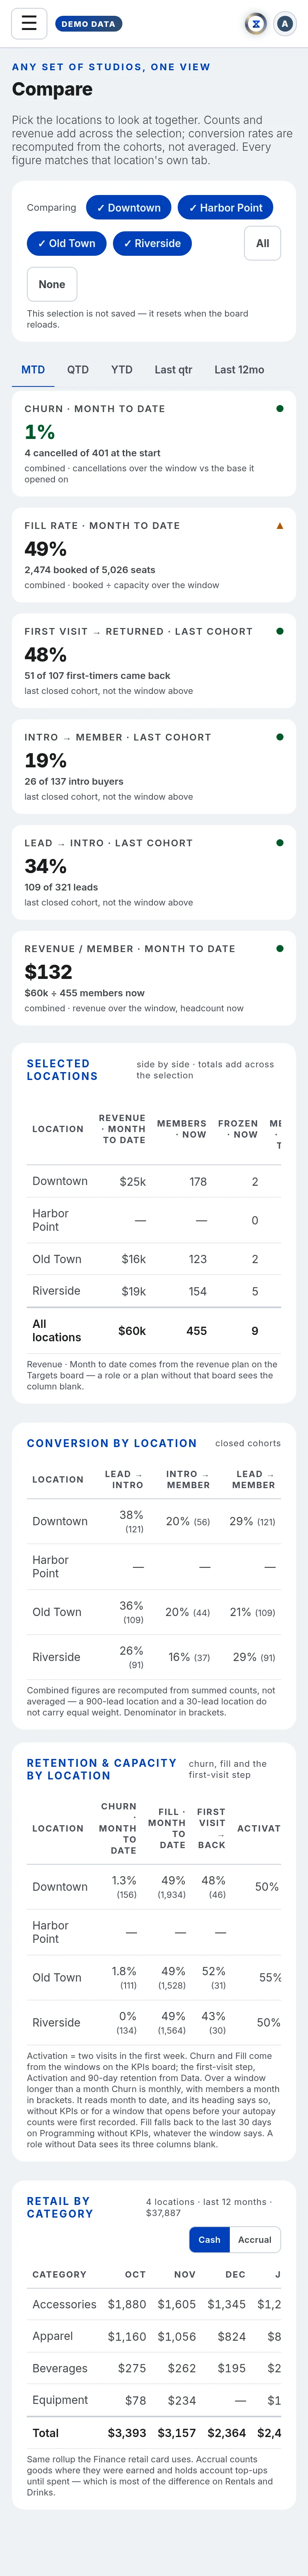This screenshot has width=308, height=2576.
Task: Click Old Town churn 1.8% value
Action: (x=124, y=1972)
